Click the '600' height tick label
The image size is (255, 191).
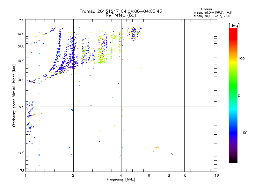21,34
